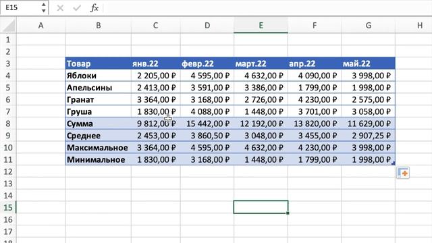Image resolution: width=432 pixels, height=243 pixels.
Task: Open the Insert Function fx icon
Action: pos(94,8)
